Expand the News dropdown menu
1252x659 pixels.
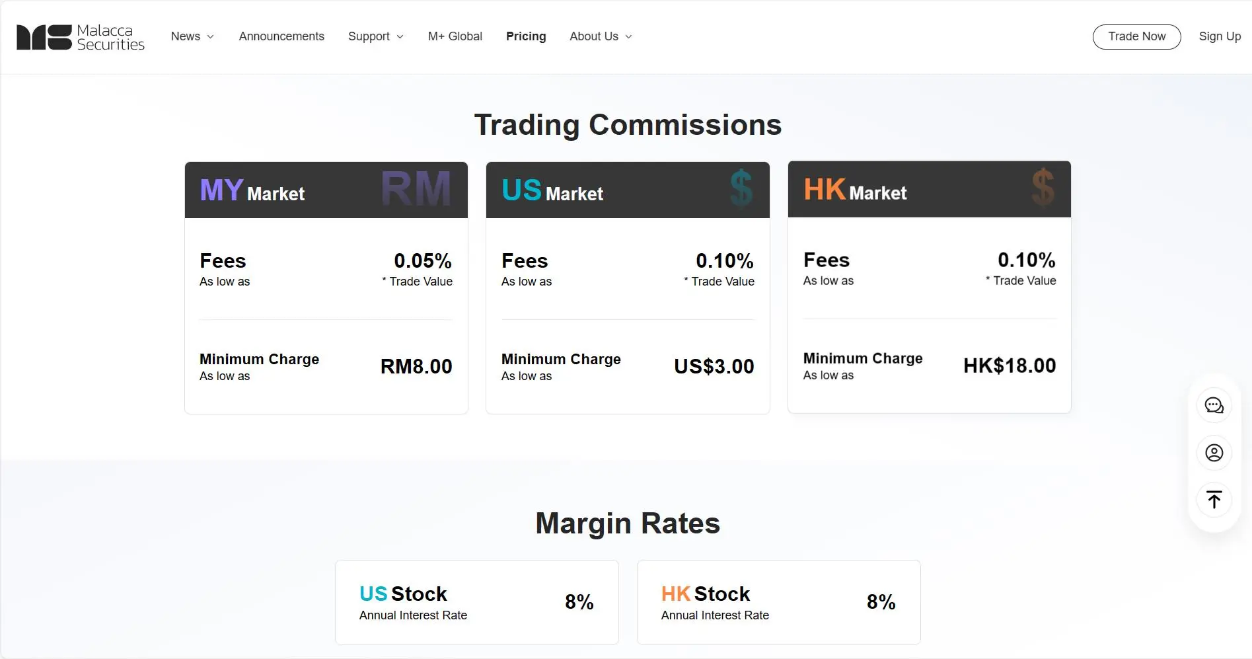point(192,36)
